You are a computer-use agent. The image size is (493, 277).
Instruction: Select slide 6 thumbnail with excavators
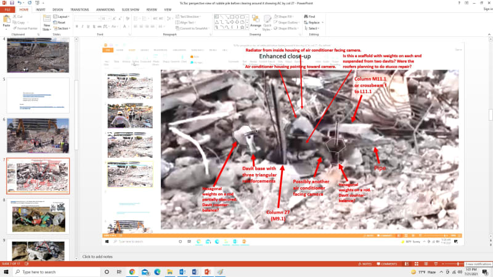click(38, 135)
